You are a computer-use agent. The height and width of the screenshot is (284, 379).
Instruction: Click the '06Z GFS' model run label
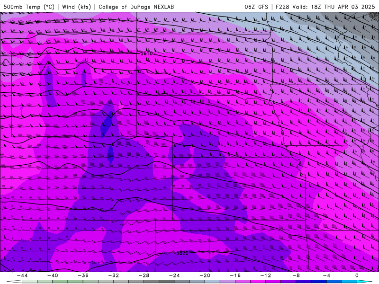[x=256, y=7]
